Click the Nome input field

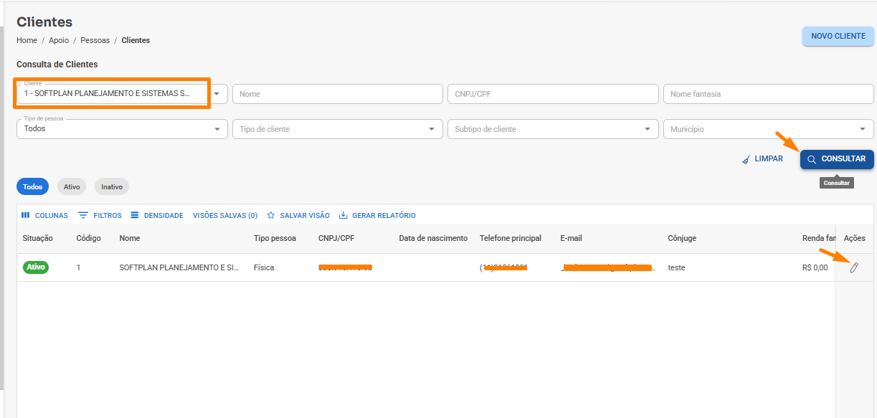(x=338, y=94)
